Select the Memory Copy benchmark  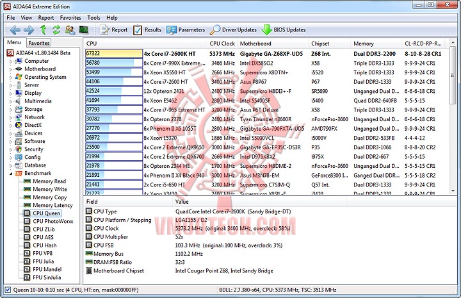[50, 197]
